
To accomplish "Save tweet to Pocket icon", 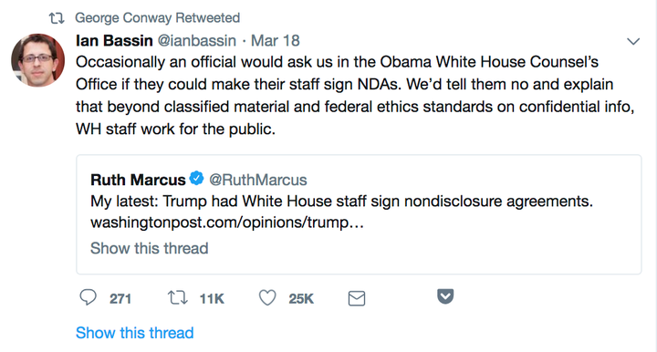I will (445, 296).
